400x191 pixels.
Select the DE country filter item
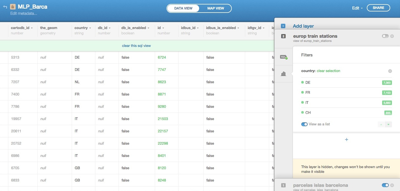(x=308, y=83)
